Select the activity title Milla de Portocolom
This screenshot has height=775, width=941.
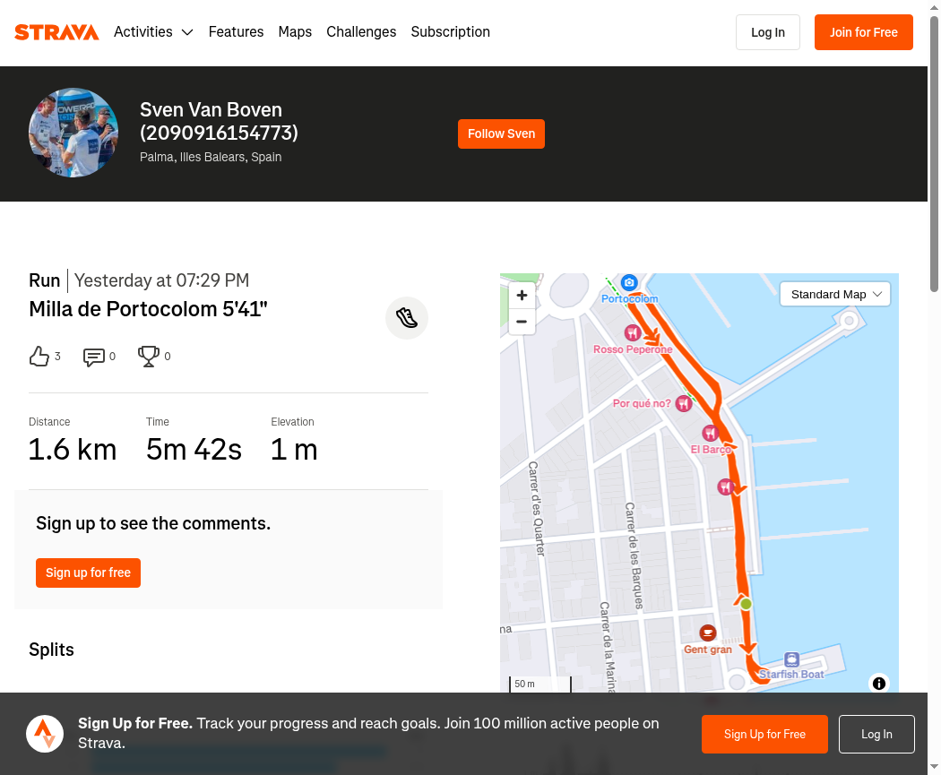[148, 309]
